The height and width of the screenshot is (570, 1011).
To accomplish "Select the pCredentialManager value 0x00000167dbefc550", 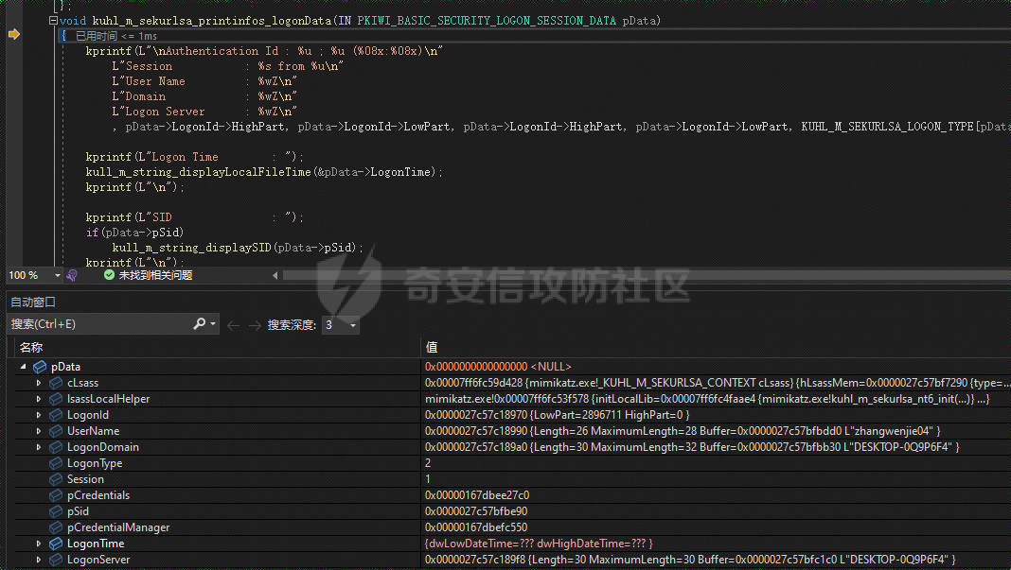I will [x=476, y=527].
